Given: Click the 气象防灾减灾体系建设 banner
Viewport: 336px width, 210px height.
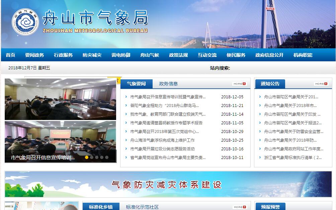Looking at the screenshot, I should pyautogui.click(x=168, y=184).
